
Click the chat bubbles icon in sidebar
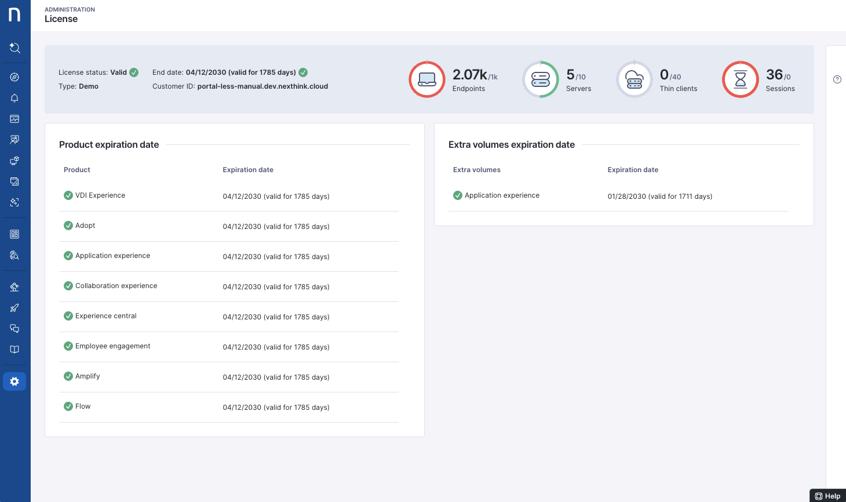pyautogui.click(x=14, y=329)
